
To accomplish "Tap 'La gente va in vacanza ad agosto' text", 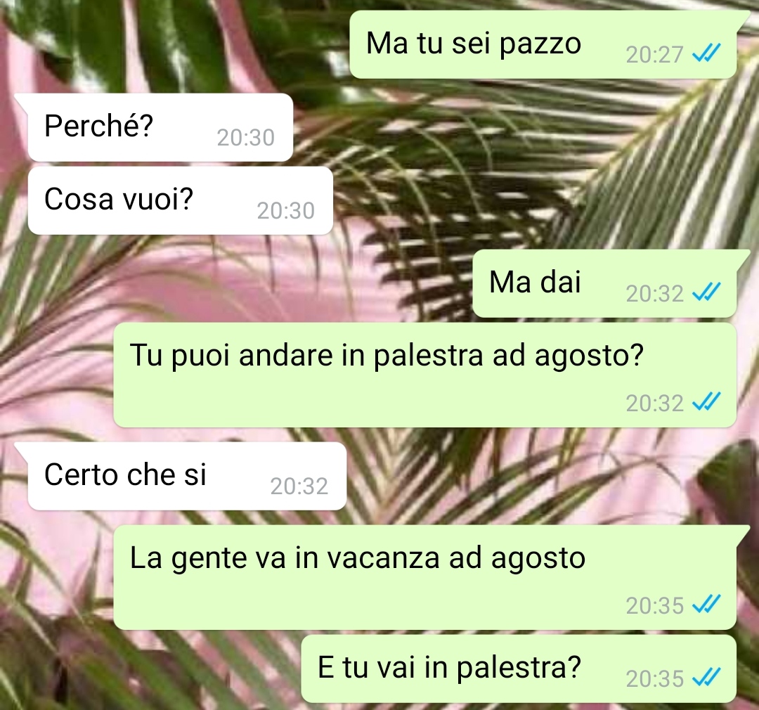I will pyautogui.click(x=358, y=557).
